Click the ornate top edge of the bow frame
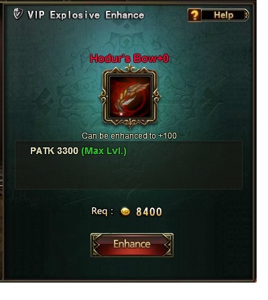 [x=130, y=68]
